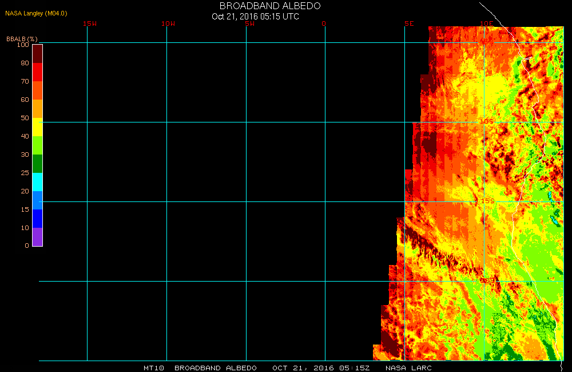This screenshot has width=572, height=372.
Task: Select the 10W longitude label
Action: coord(168,24)
